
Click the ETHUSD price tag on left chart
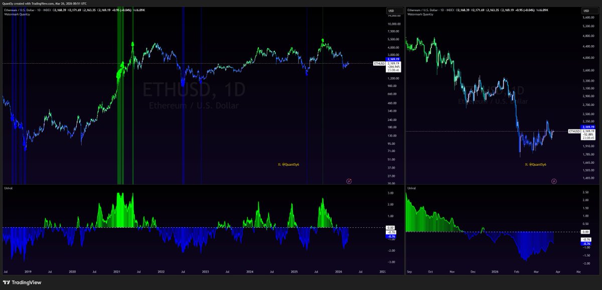(x=379, y=64)
